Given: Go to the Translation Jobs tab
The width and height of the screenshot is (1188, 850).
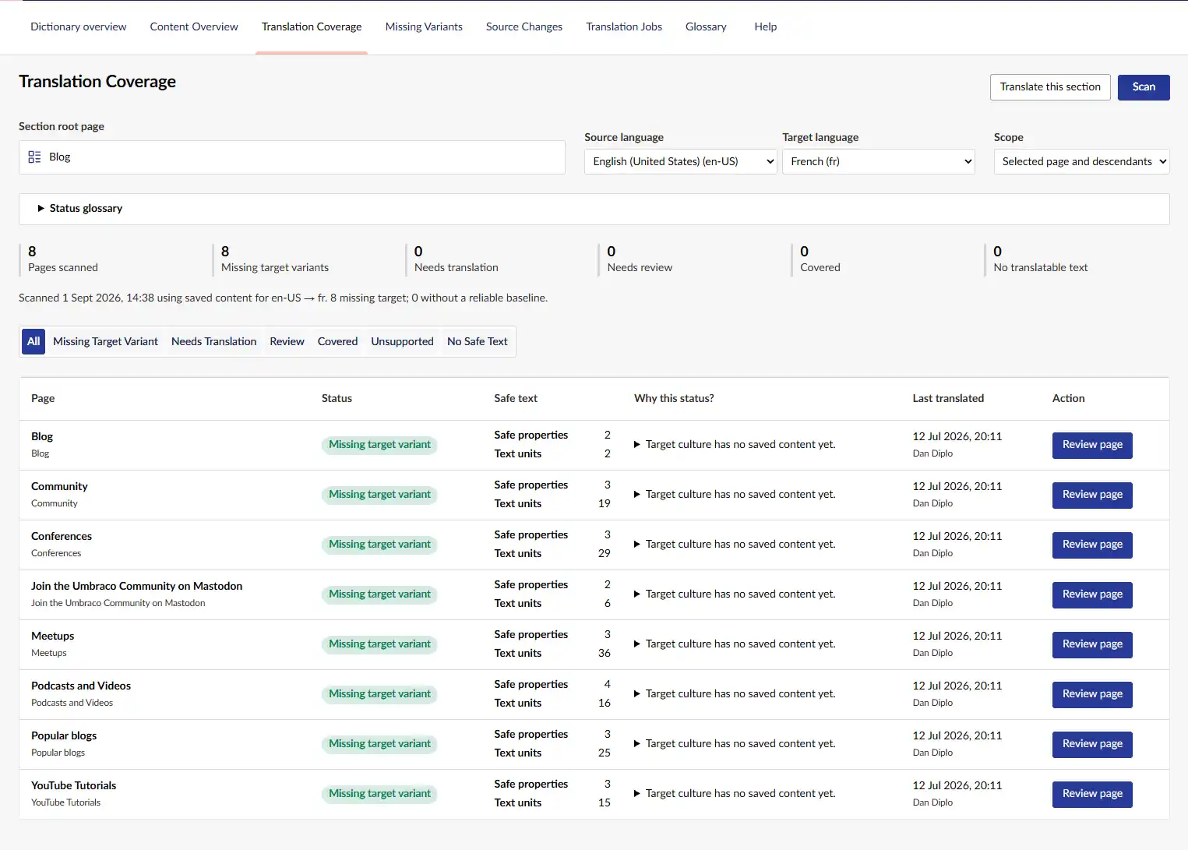Looking at the screenshot, I should pos(624,26).
